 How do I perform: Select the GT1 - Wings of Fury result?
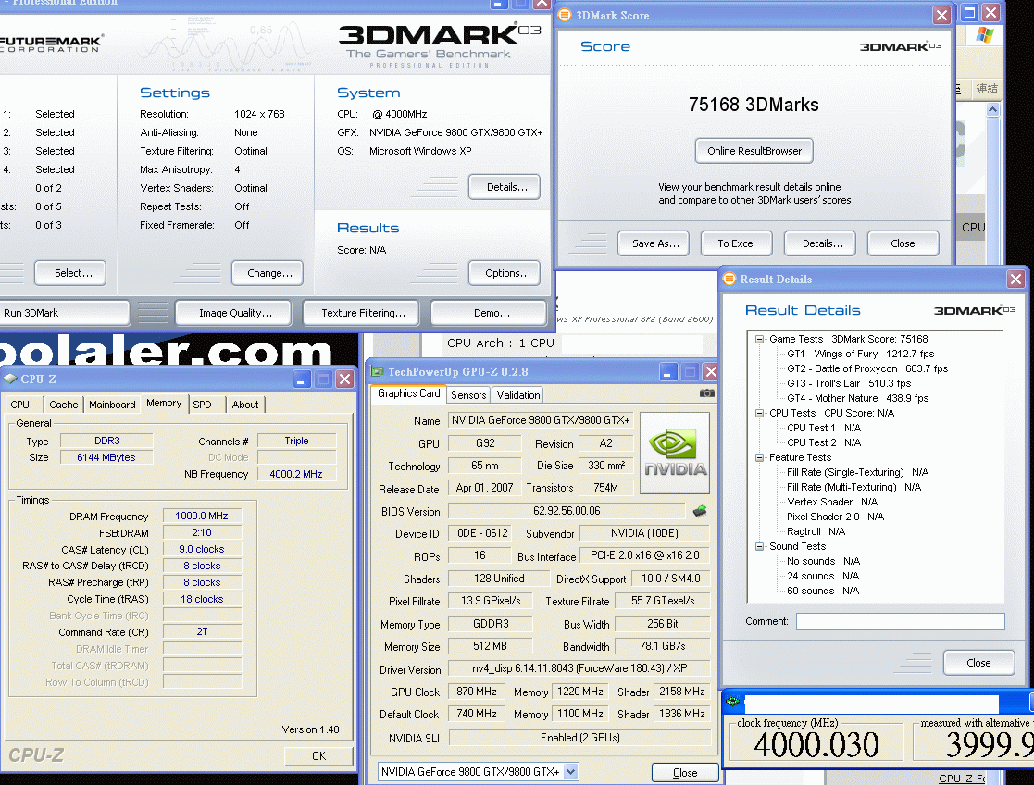(x=861, y=354)
